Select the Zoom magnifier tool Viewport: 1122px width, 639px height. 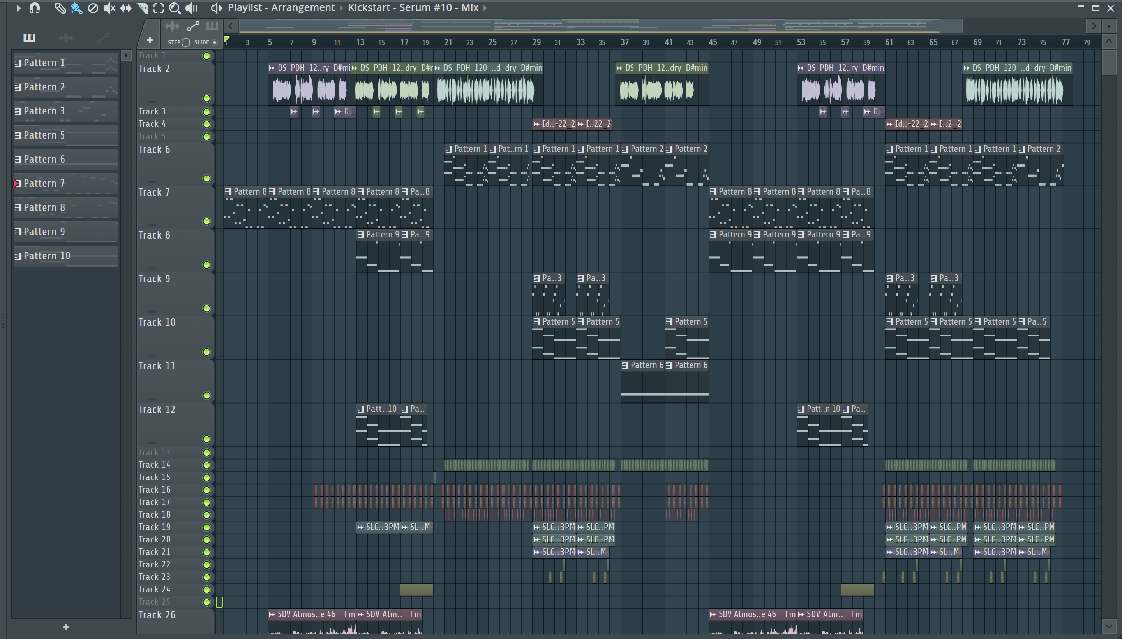[175, 8]
